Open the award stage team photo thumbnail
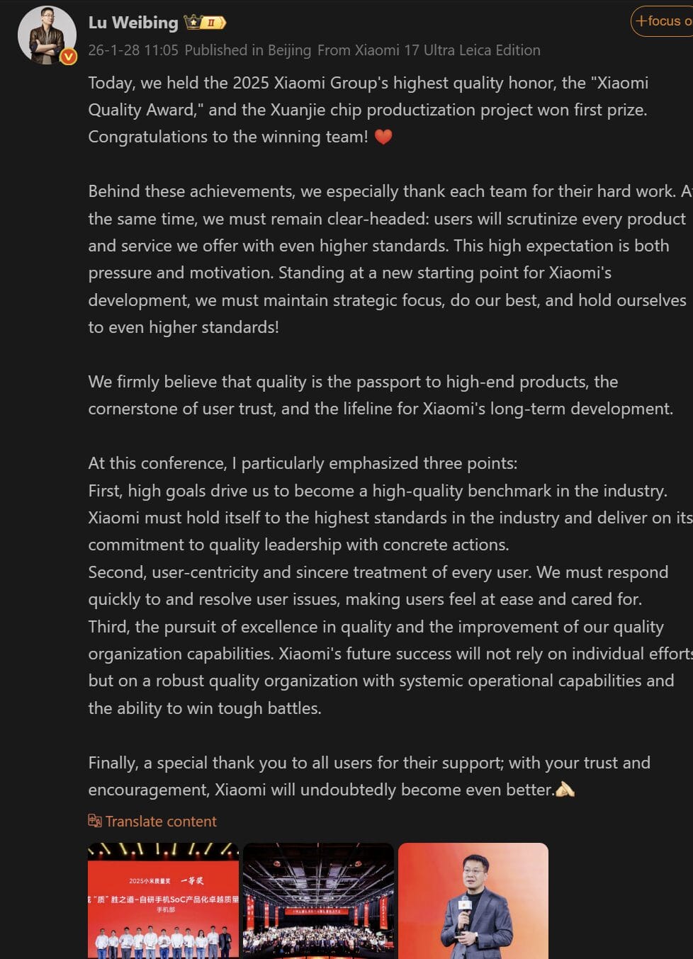693x959 pixels. [x=163, y=900]
